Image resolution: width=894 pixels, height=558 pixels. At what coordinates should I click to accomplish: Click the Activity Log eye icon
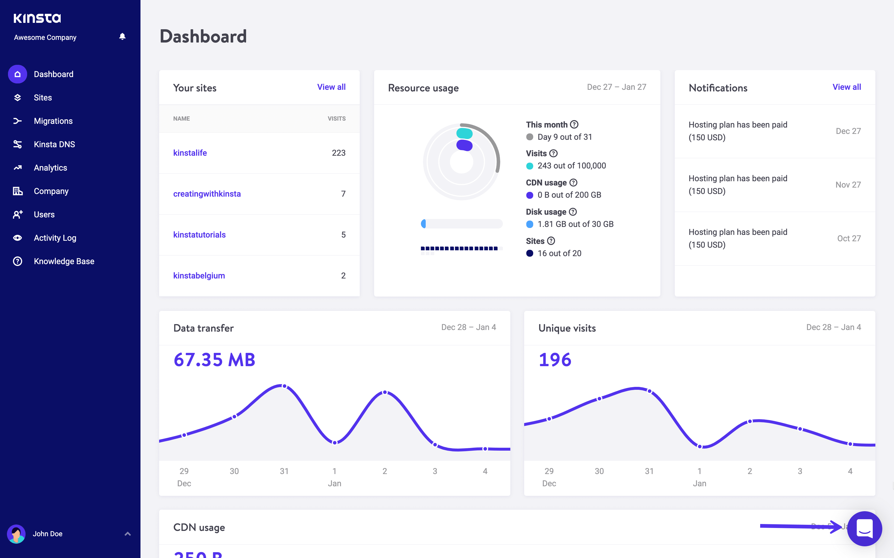click(17, 238)
